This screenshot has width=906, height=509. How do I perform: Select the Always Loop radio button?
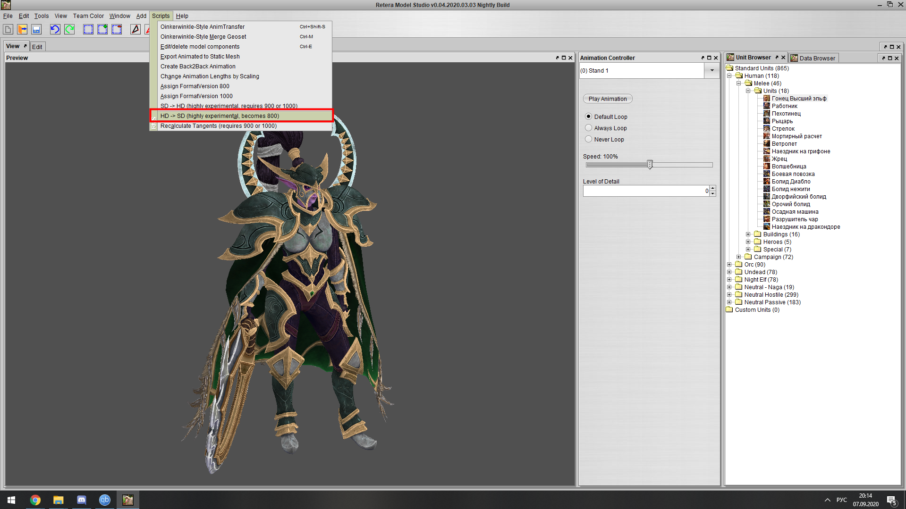pyautogui.click(x=588, y=128)
